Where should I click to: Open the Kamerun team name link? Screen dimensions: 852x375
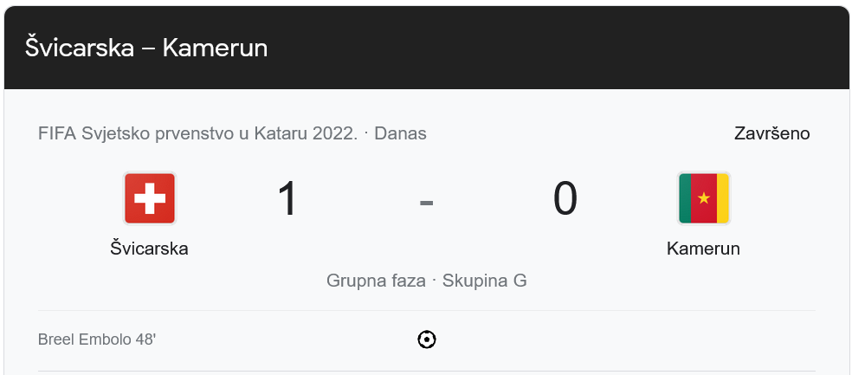[x=703, y=249]
